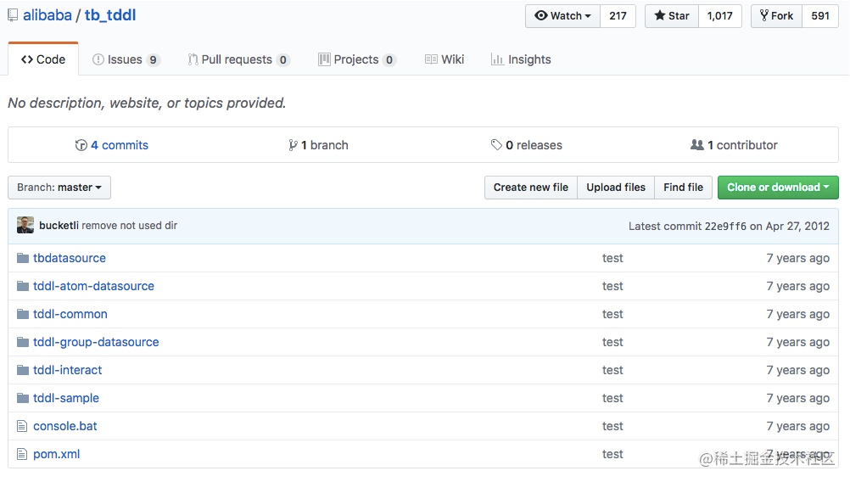Click the eye icon in Watch button
The width and height of the screenshot is (850, 482).
click(541, 15)
